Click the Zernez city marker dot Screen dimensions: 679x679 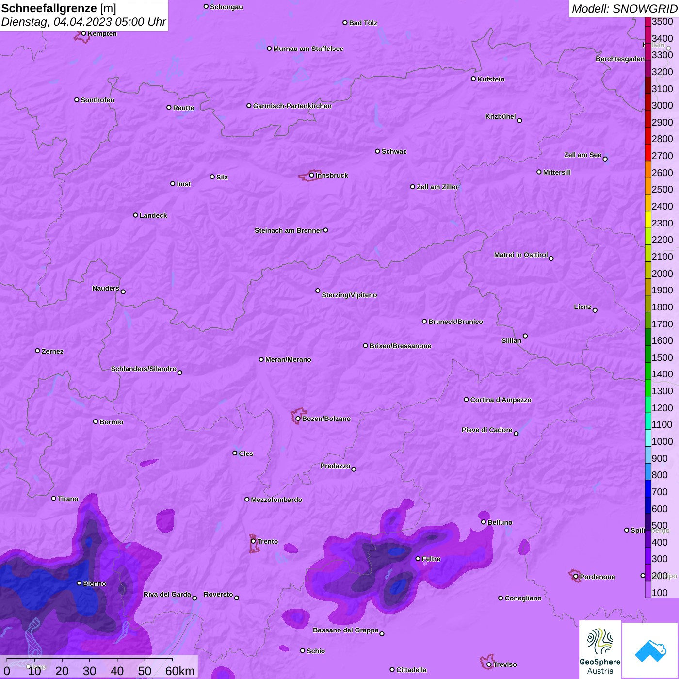(38, 351)
